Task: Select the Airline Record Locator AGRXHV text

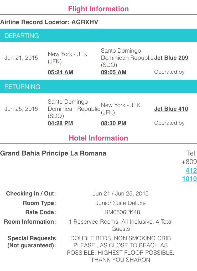Action: pyautogui.click(x=49, y=22)
